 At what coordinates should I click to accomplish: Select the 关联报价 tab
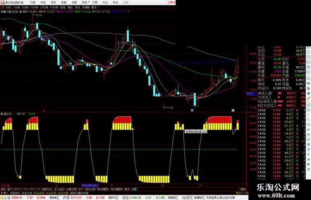tap(15, 193)
